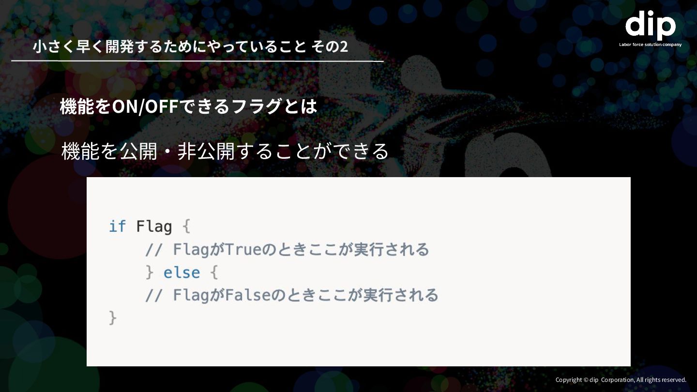
Task: Click the closing brace before else
Action: [150, 272]
